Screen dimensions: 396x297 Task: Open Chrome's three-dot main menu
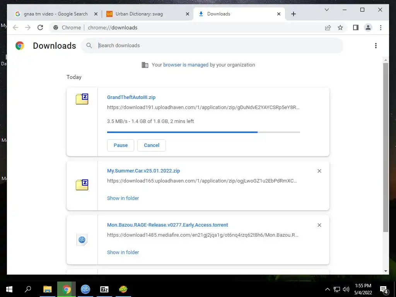click(x=381, y=27)
